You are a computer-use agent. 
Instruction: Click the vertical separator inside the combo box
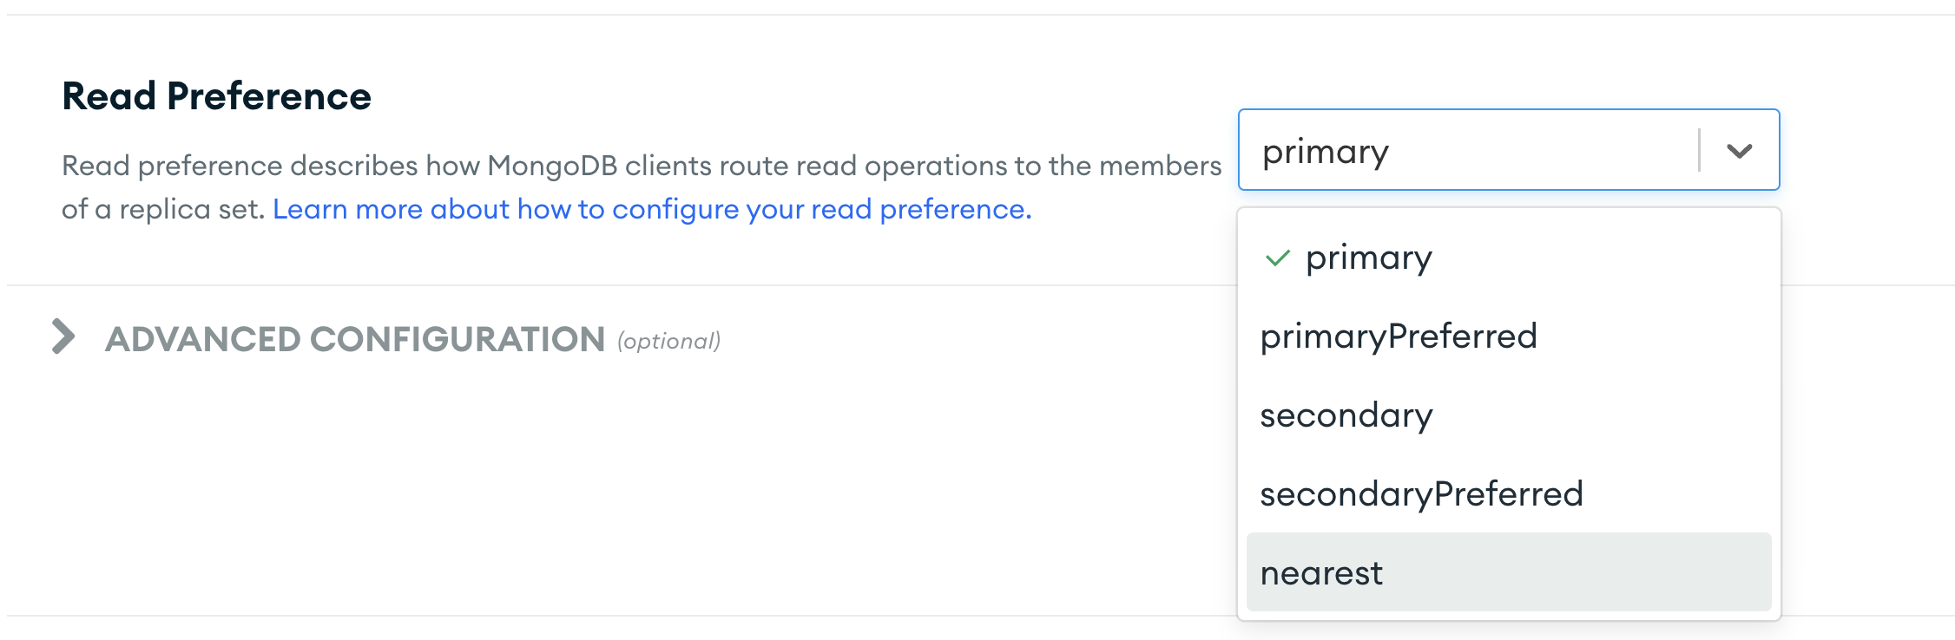coord(1699,150)
